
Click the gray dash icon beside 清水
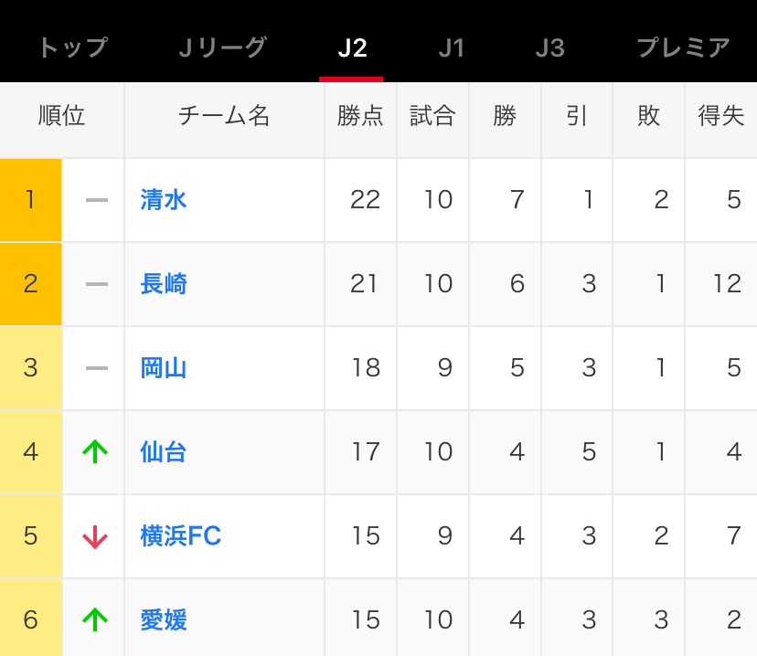coord(96,200)
